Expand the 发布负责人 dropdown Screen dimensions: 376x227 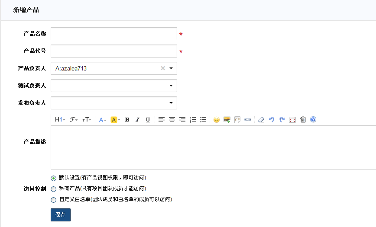(171, 103)
